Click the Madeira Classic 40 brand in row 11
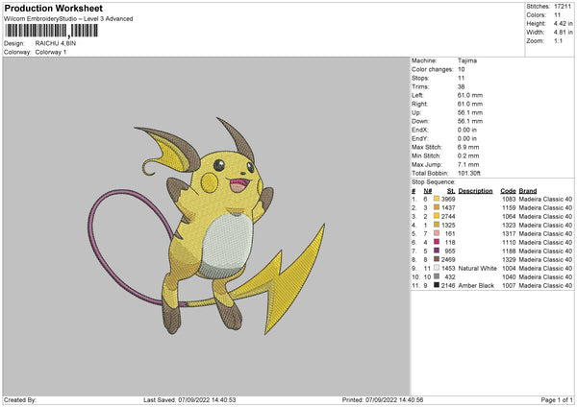Screen dimensions: 577x407 (x=545, y=285)
